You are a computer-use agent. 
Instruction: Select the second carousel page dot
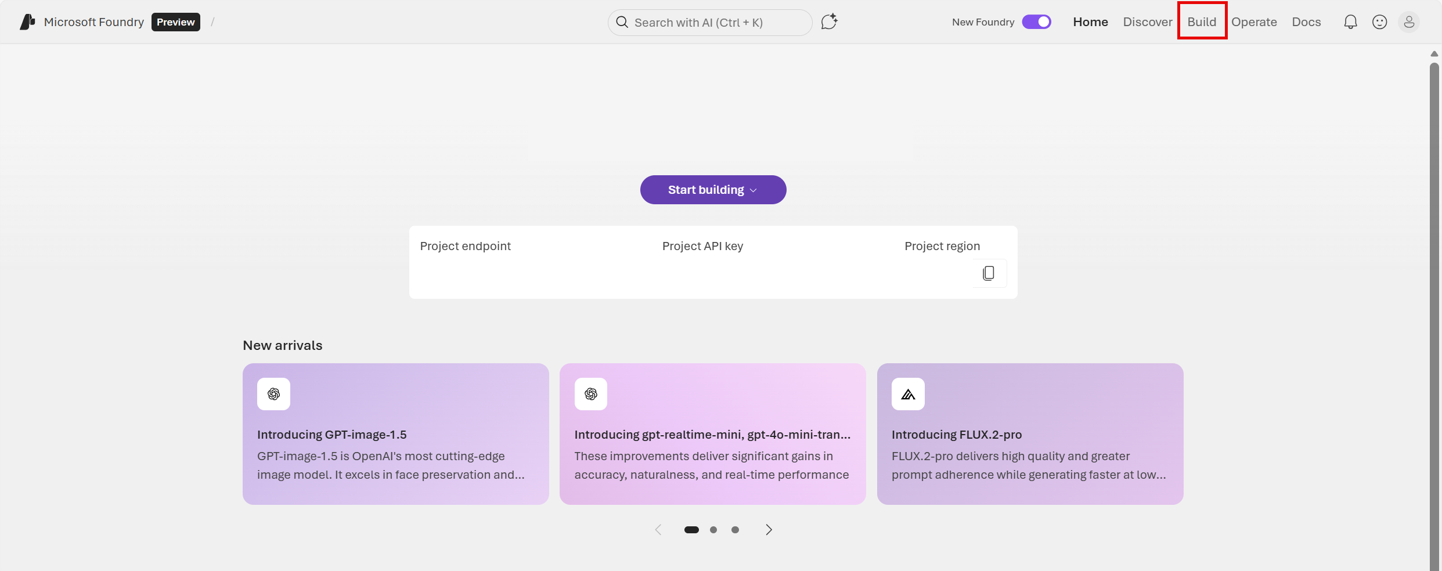coord(713,529)
